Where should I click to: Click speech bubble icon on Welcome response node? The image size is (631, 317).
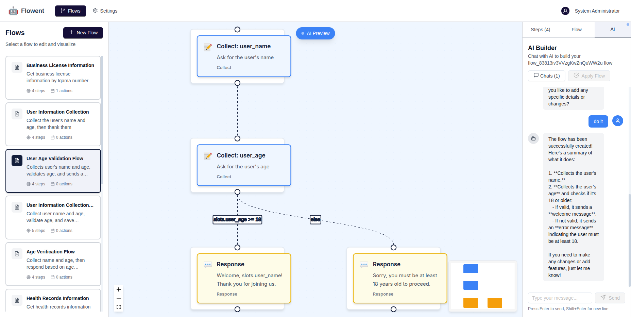tap(208, 265)
